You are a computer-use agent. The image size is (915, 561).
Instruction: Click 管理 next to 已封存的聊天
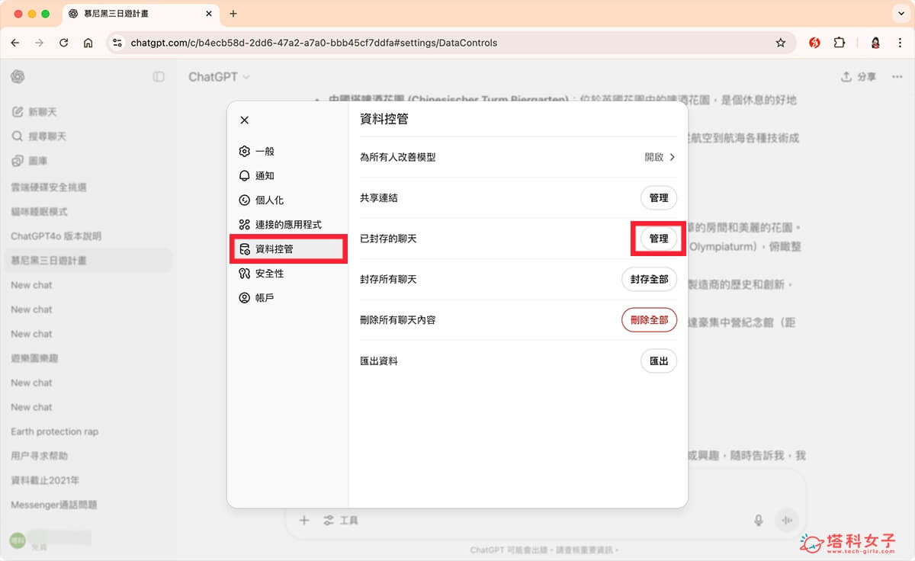pyautogui.click(x=657, y=239)
